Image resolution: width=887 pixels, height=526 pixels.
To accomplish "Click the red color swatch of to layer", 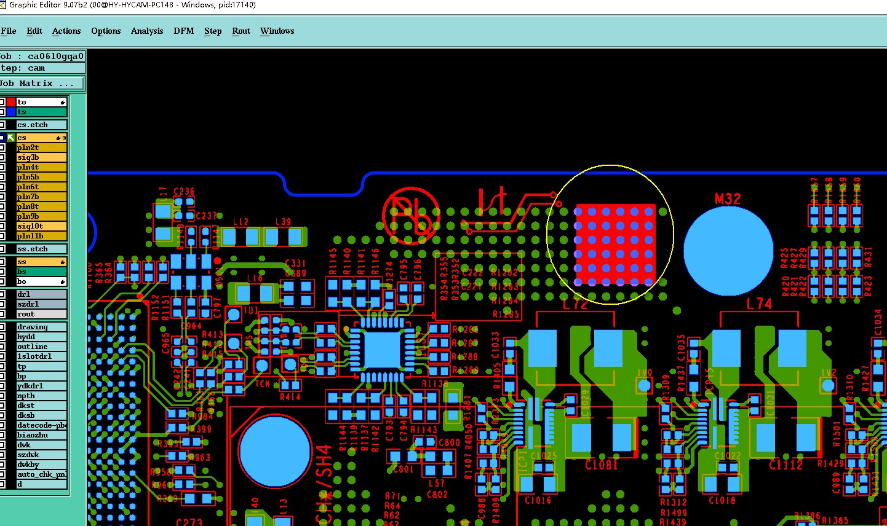I will pyautogui.click(x=11, y=102).
